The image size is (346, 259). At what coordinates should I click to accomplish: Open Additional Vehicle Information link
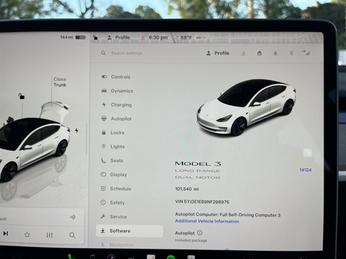click(207, 221)
